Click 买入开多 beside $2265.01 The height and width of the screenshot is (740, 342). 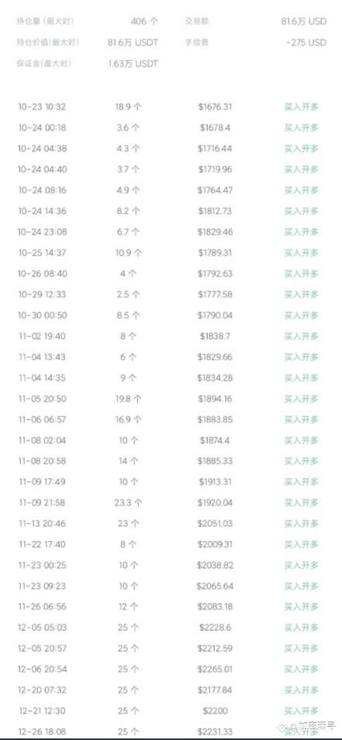click(x=302, y=669)
